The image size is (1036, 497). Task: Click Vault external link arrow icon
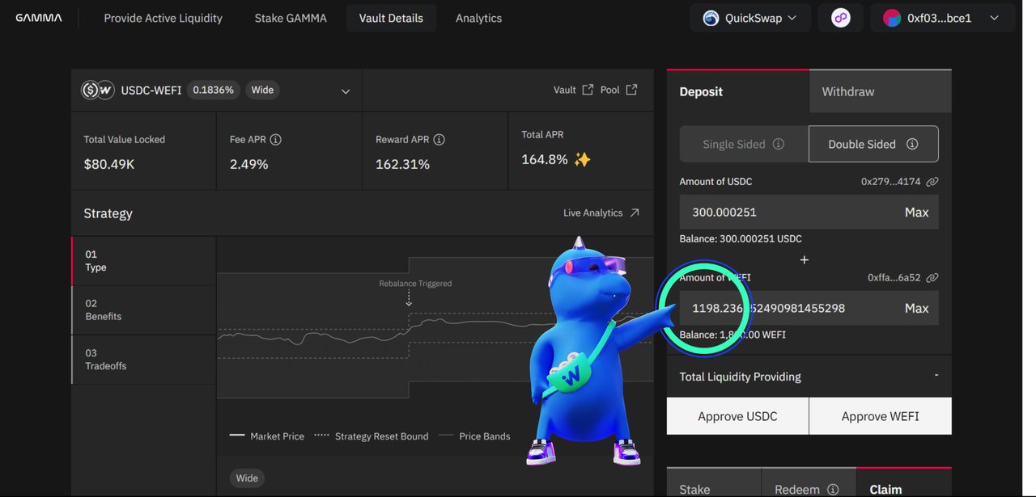tap(588, 90)
